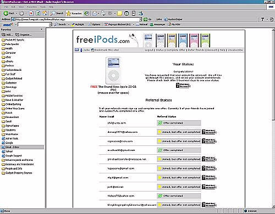Expand the Pocket PC Specific favorites folder
This screenshot has width=275, height=214.
click(13, 40)
